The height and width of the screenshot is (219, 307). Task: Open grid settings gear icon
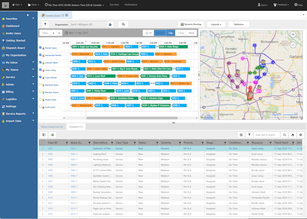point(300,135)
